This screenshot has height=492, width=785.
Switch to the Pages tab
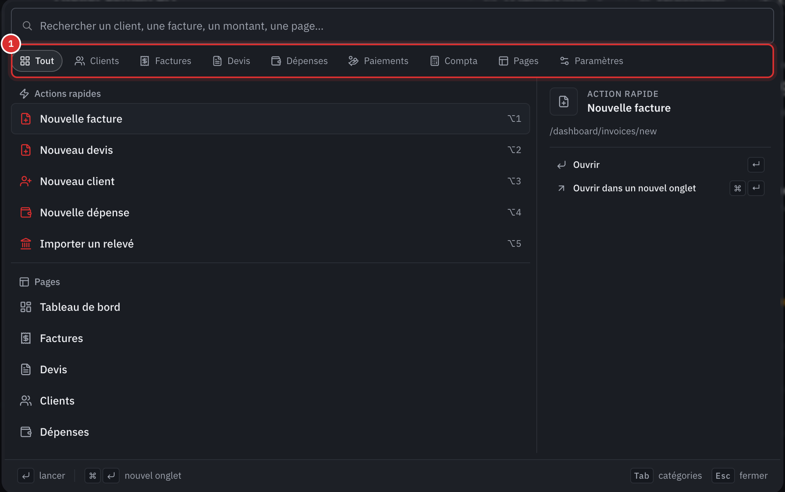[x=518, y=61]
